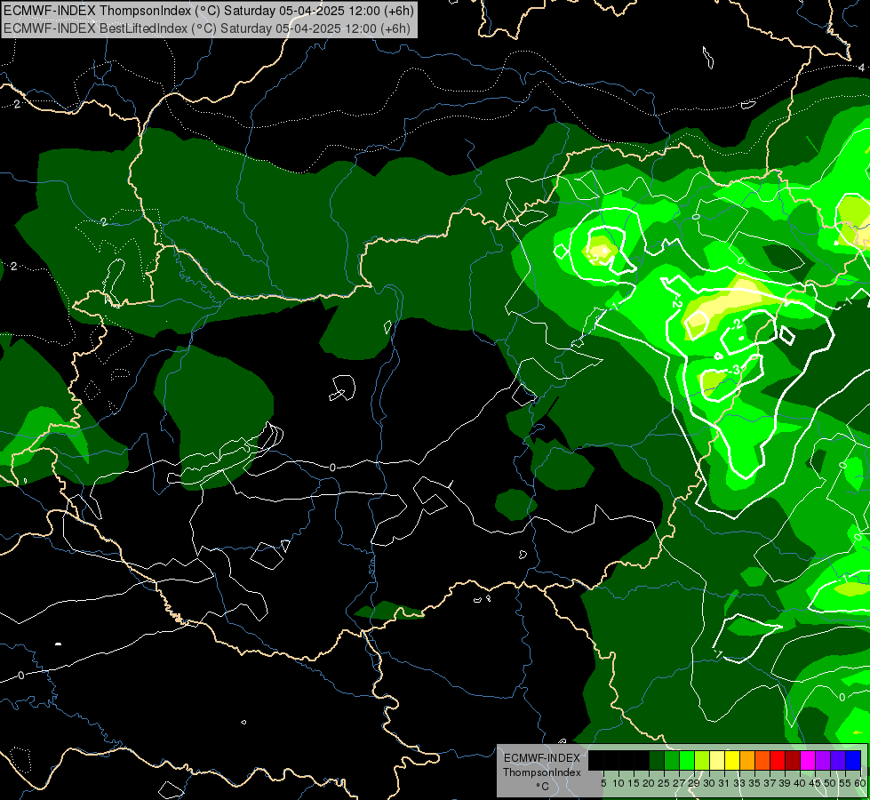Click the legend tick label 60

[860, 783]
